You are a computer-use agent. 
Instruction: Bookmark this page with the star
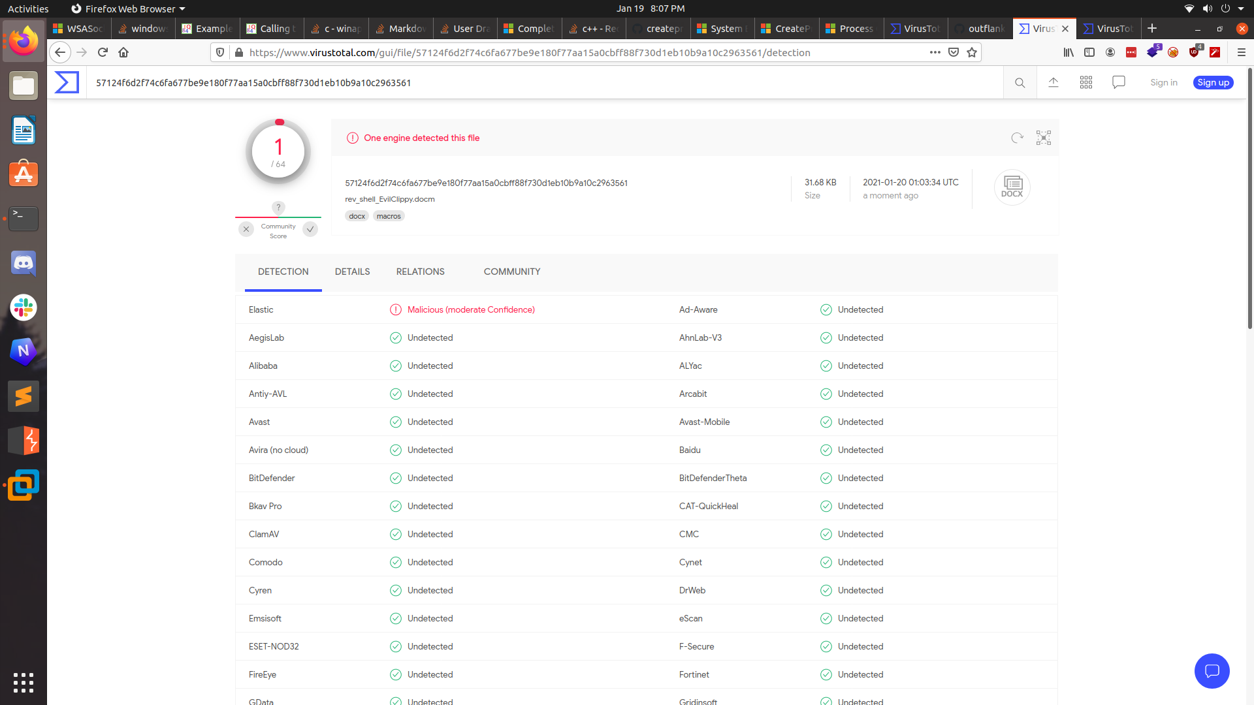click(x=972, y=52)
